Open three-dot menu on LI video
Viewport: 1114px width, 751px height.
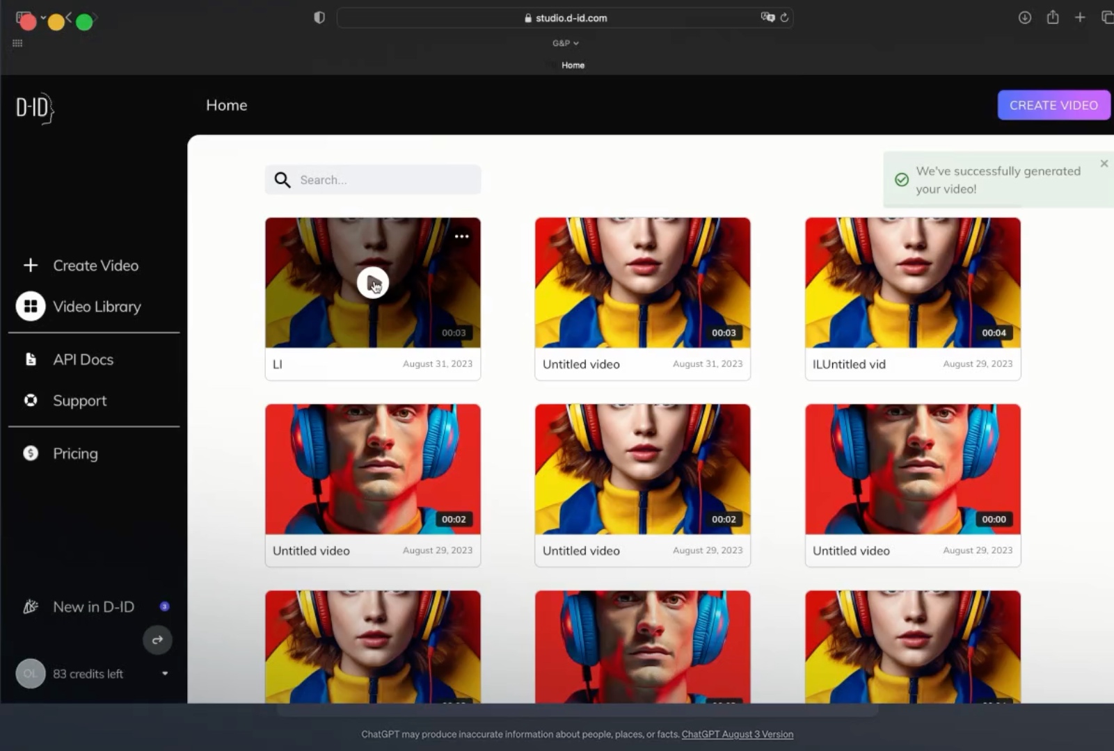point(461,236)
